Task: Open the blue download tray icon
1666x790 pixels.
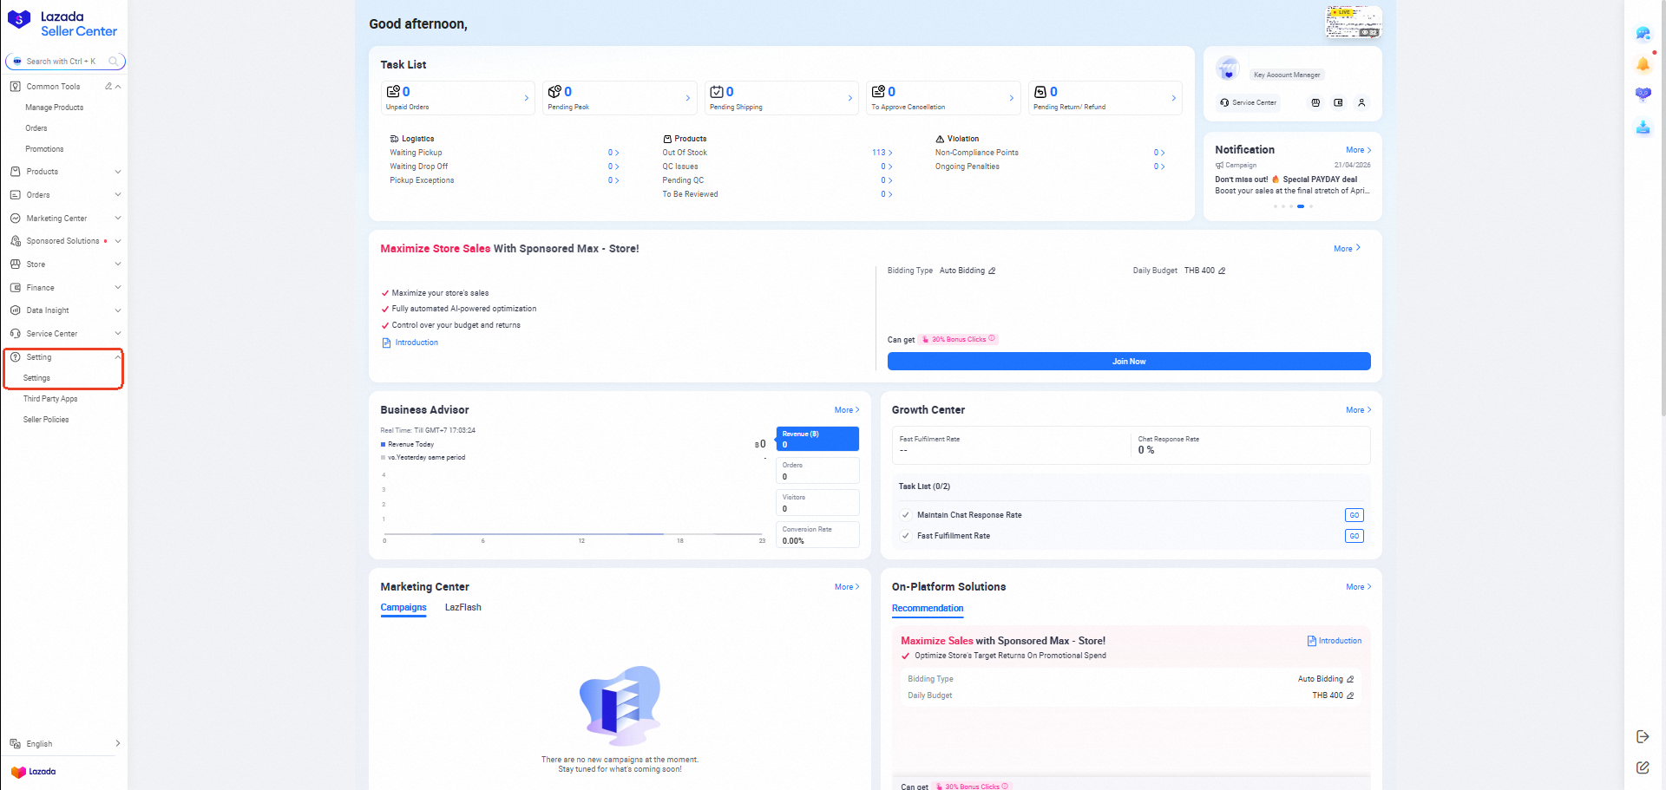Action: click(1643, 127)
